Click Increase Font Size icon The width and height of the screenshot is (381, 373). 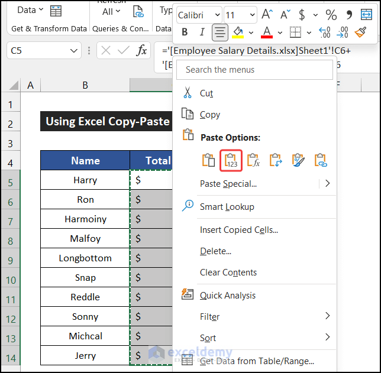(267, 14)
